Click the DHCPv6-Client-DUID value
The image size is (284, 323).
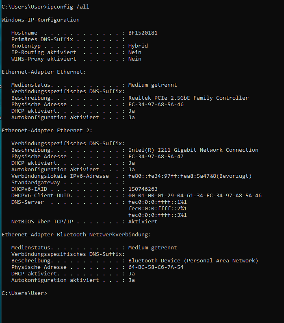(195, 196)
